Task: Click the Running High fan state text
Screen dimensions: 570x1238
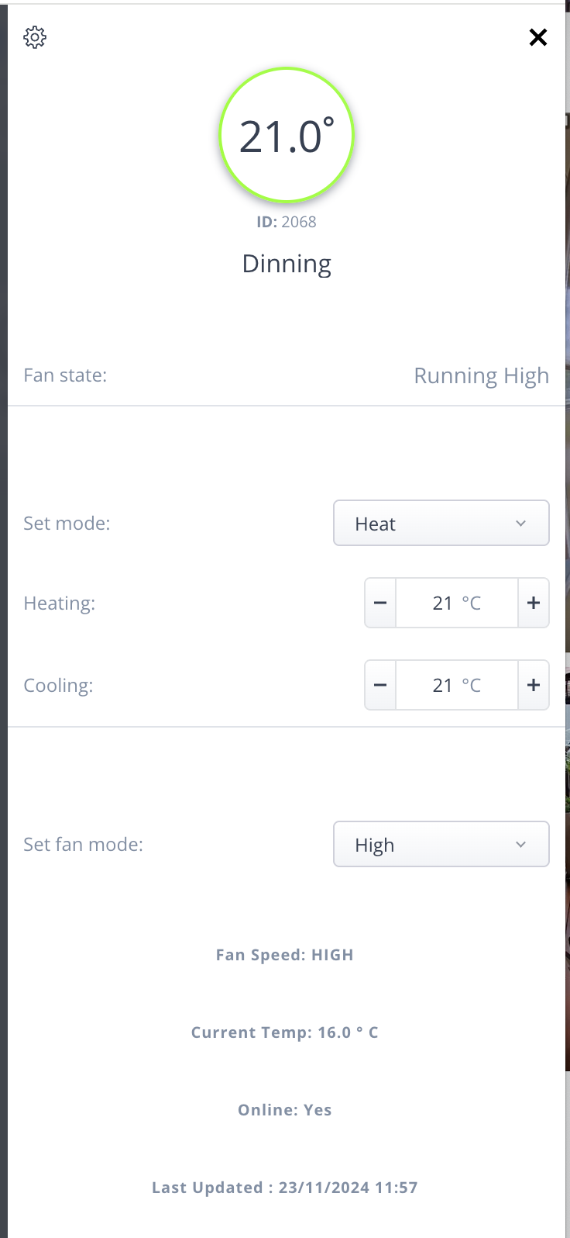Action: pyautogui.click(x=481, y=376)
